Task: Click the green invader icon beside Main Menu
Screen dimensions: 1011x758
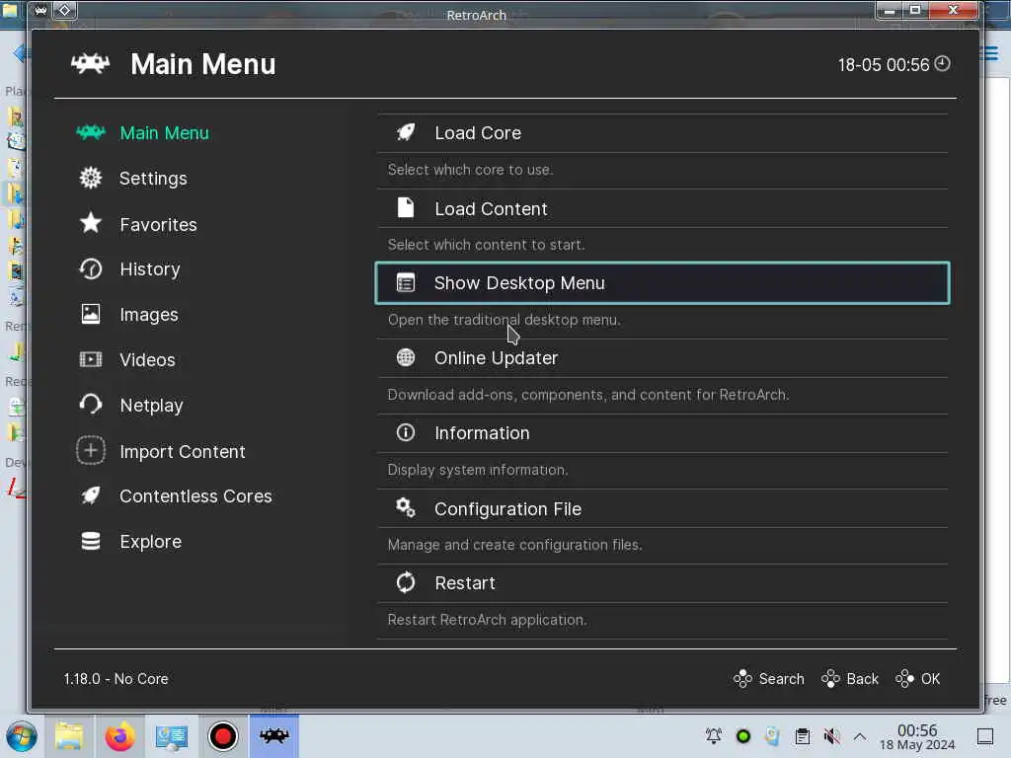Action: pos(91,132)
